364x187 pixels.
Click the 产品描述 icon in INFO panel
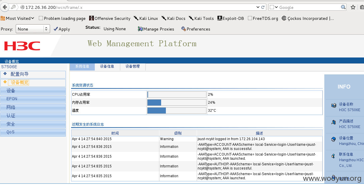click(334, 122)
